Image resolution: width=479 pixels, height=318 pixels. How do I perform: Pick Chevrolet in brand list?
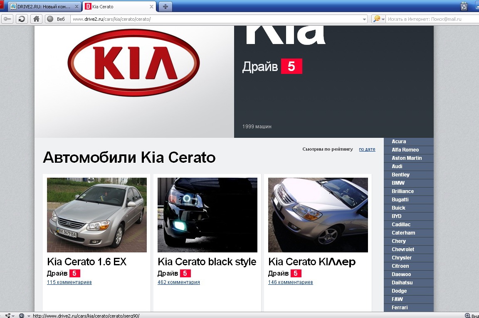click(408, 250)
